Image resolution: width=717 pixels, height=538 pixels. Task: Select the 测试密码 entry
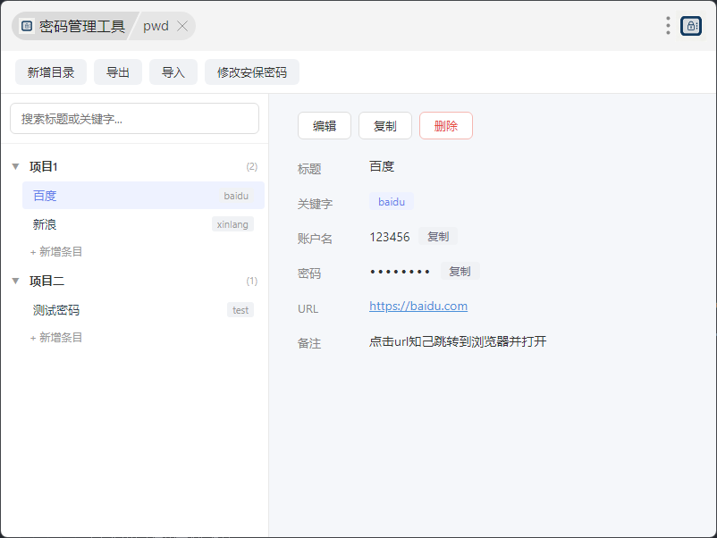tap(143, 310)
